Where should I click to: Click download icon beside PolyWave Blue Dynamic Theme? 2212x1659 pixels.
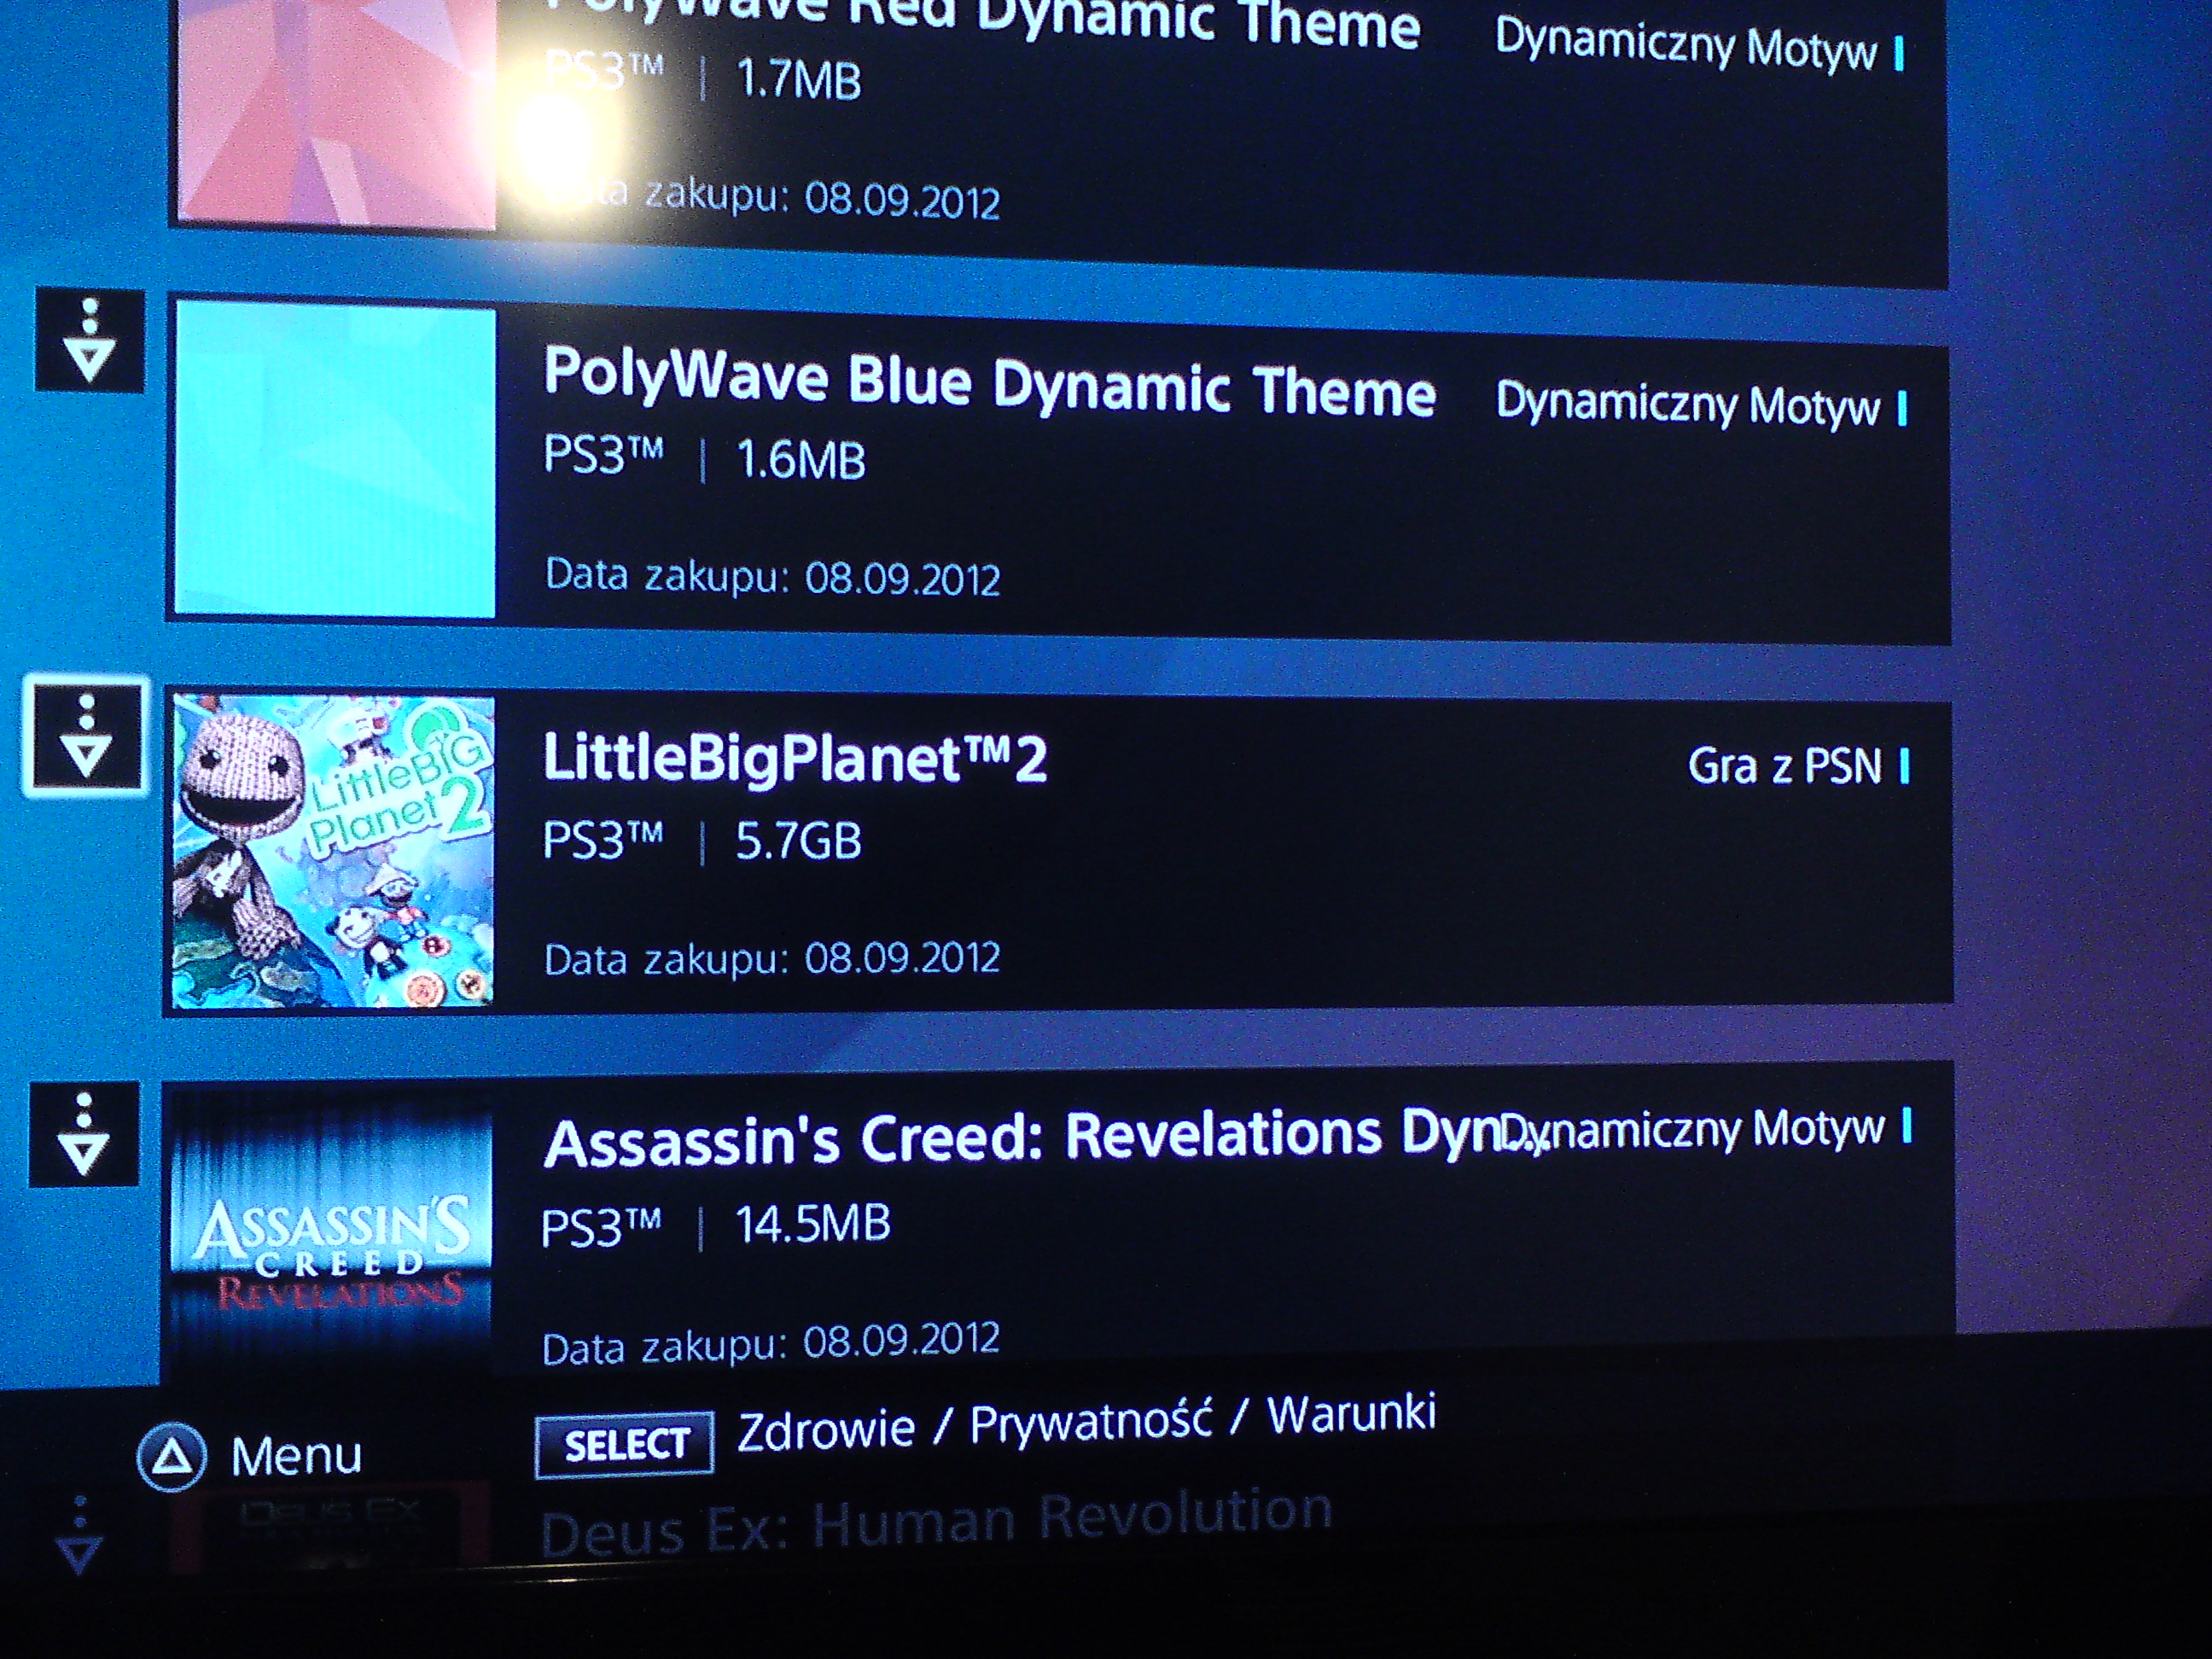90,340
